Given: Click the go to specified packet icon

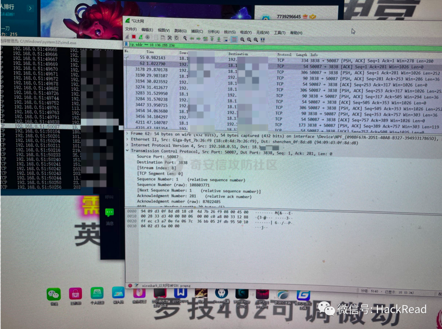Looking at the screenshot, I should click(205, 39).
